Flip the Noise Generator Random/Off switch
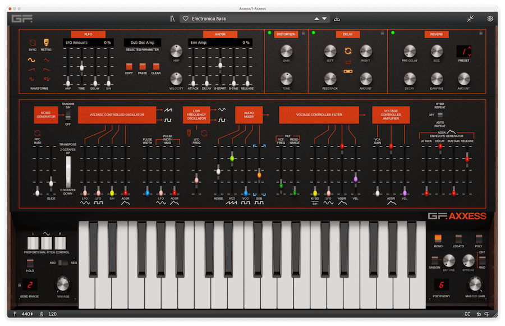The image size is (505, 326). pos(68,116)
